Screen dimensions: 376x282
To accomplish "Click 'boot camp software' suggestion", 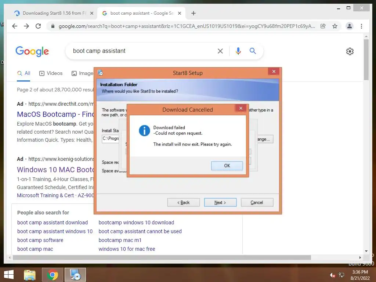I will 40,240.
